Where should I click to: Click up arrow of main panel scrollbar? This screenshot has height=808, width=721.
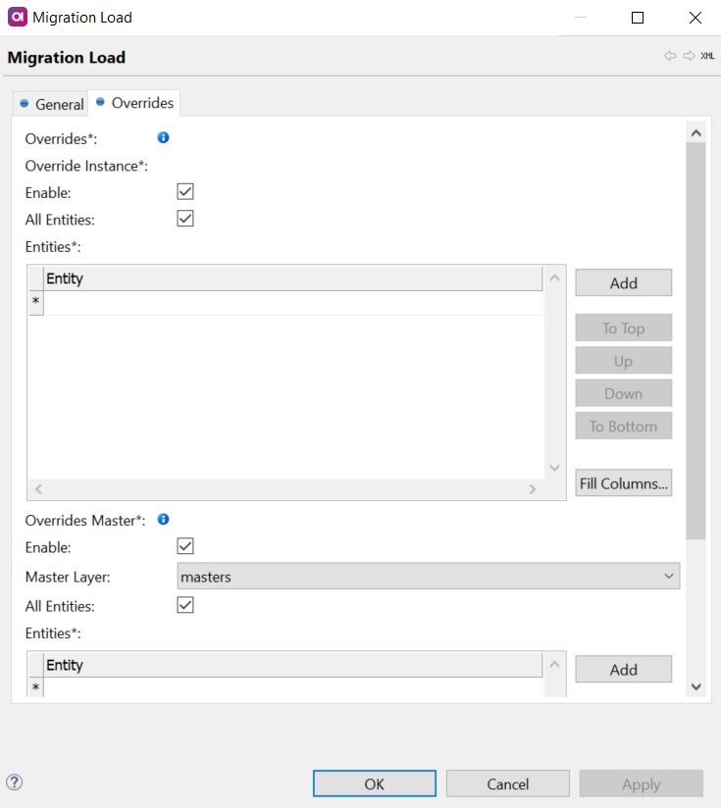point(695,132)
